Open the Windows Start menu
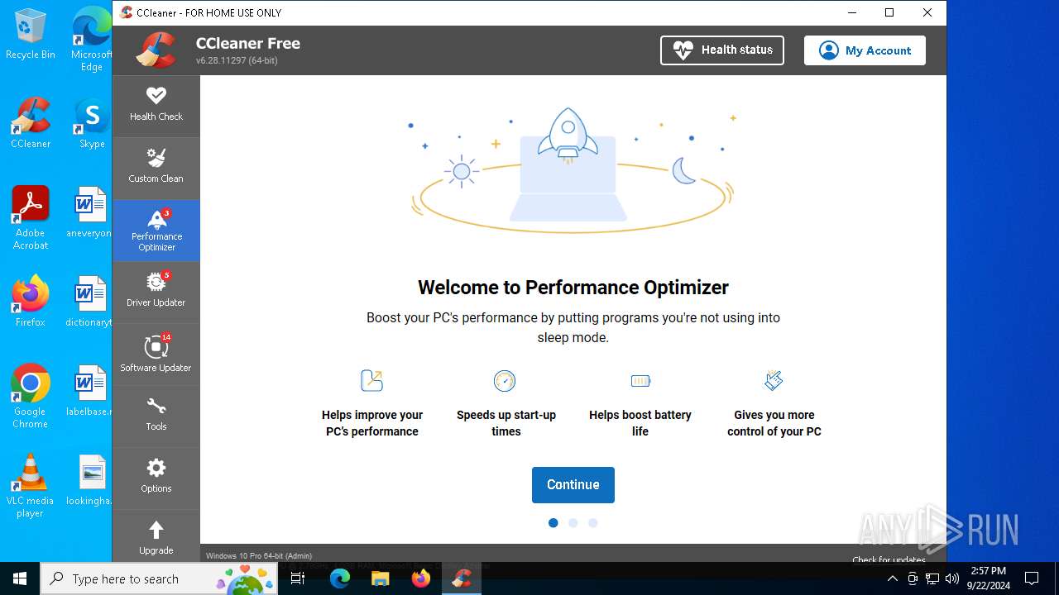The height and width of the screenshot is (595, 1059). click(x=20, y=578)
